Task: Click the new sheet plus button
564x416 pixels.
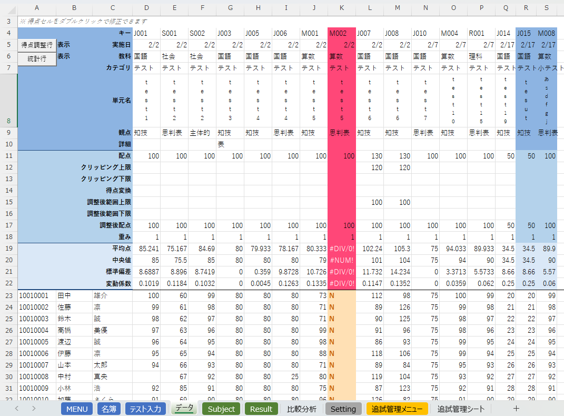Action: point(516,409)
